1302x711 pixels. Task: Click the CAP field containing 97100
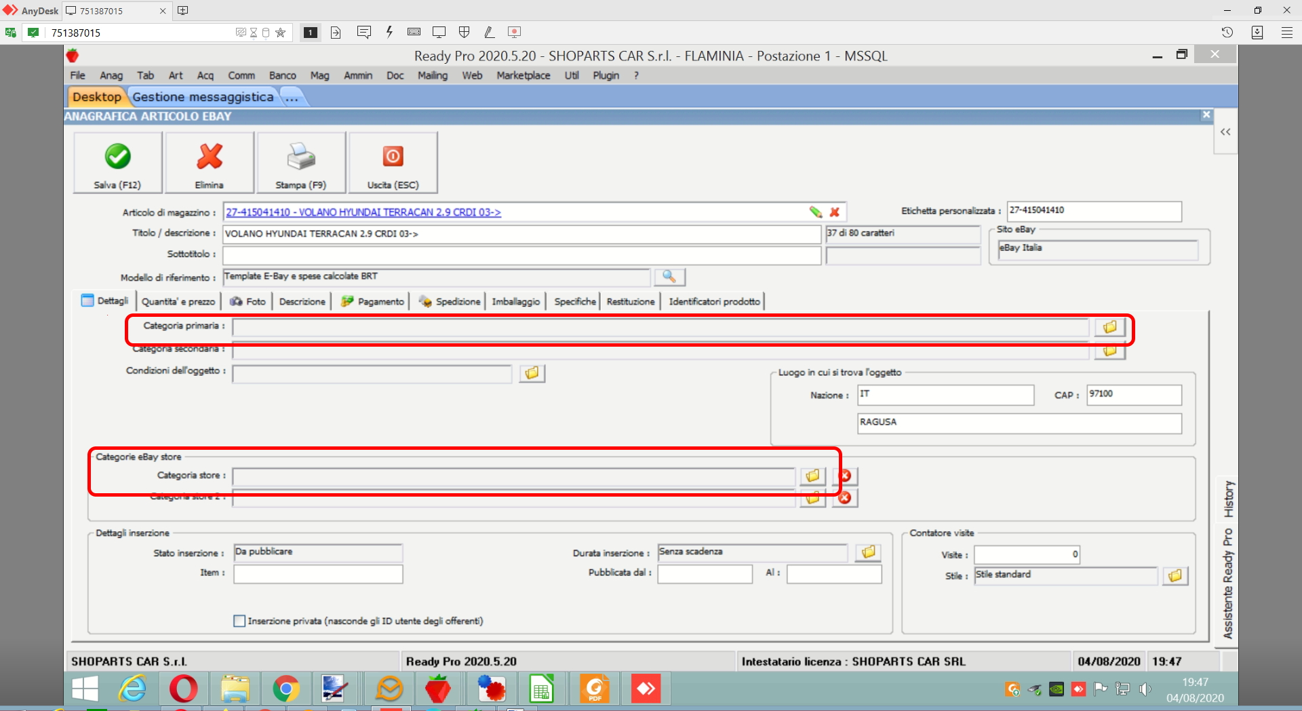click(1134, 395)
